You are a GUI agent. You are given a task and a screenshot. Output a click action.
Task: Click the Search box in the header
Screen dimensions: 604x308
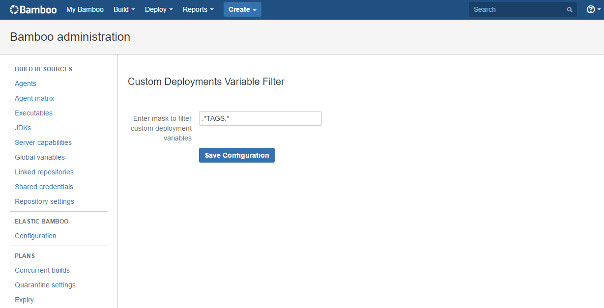pyautogui.click(x=516, y=9)
